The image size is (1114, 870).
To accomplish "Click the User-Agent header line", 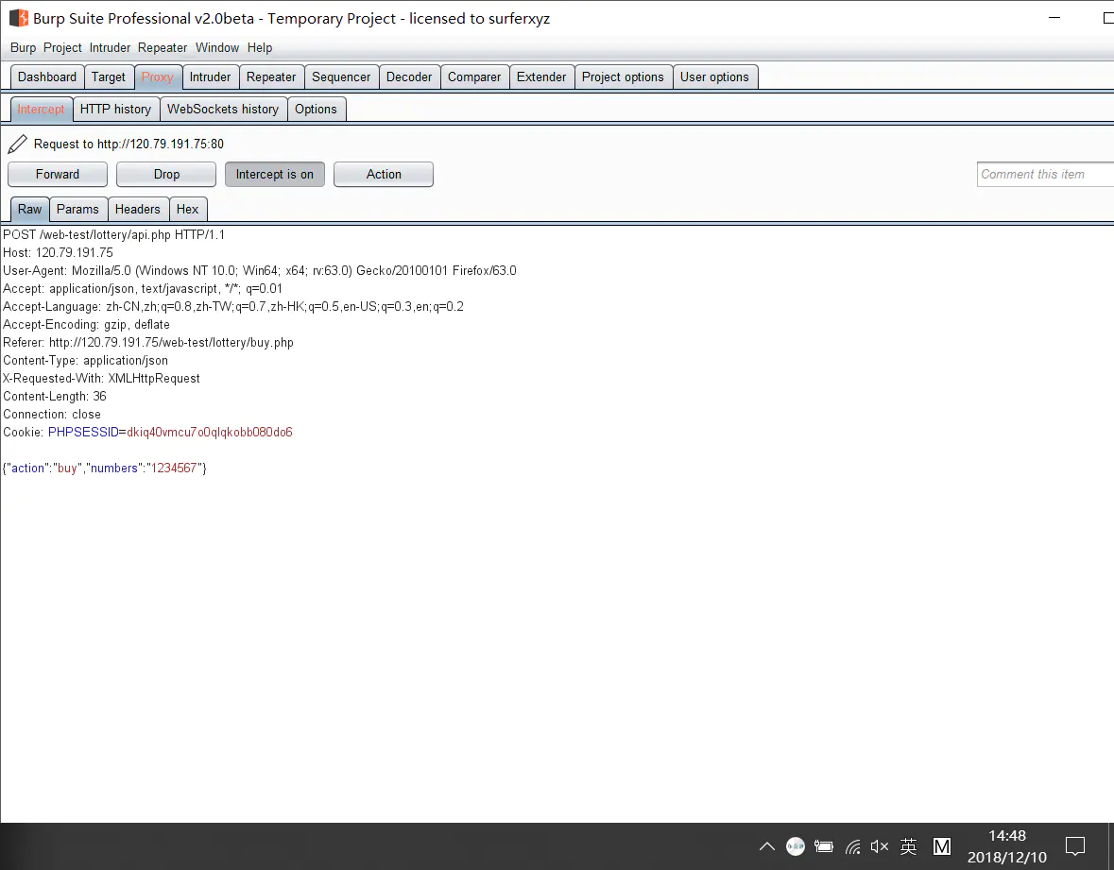I will click(260, 270).
